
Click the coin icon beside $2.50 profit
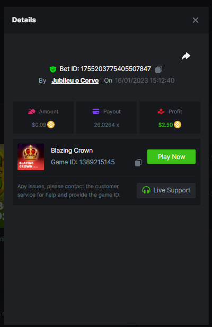click(x=178, y=125)
